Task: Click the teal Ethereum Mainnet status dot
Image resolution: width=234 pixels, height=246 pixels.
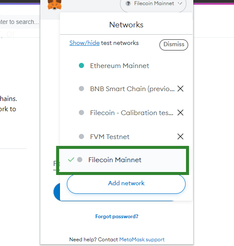Action: click(81, 65)
